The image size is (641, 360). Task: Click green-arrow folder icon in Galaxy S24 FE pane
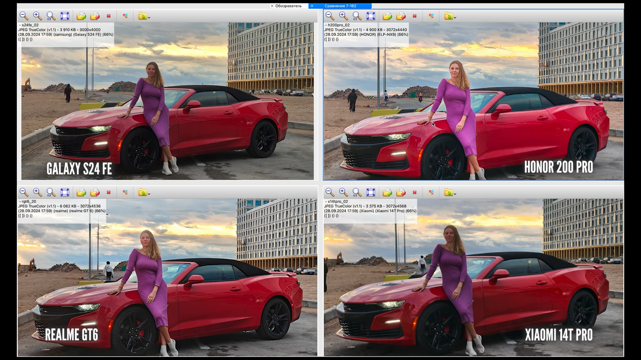[x=81, y=16]
